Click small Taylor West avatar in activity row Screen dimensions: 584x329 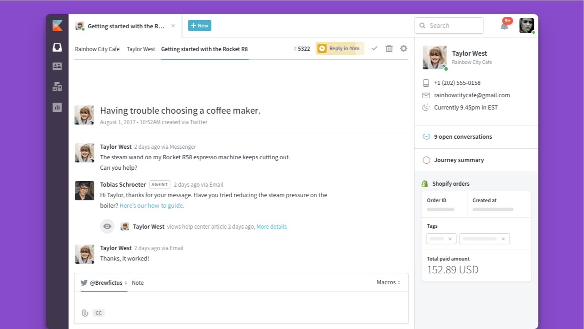(124, 226)
